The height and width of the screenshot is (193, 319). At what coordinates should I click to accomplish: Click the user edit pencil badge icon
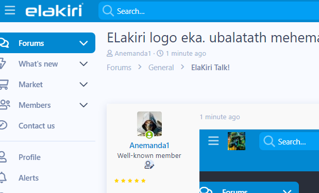[149, 165]
